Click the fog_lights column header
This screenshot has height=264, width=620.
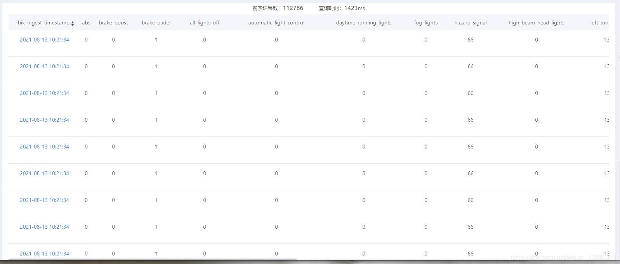(426, 23)
